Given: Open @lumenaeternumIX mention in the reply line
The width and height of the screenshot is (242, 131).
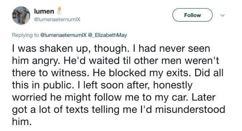Looking at the screenshot, I should (64, 35).
